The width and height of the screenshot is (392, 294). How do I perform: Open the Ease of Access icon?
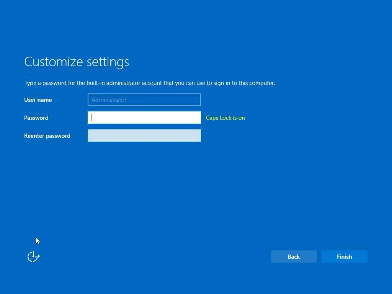(x=34, y=256)
